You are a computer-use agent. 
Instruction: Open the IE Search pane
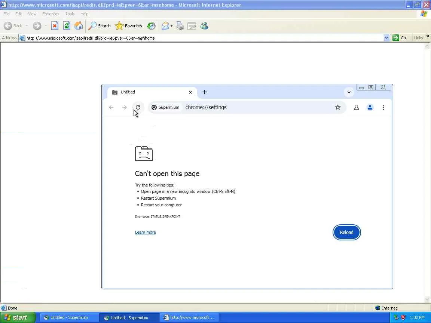click(99, 26)
